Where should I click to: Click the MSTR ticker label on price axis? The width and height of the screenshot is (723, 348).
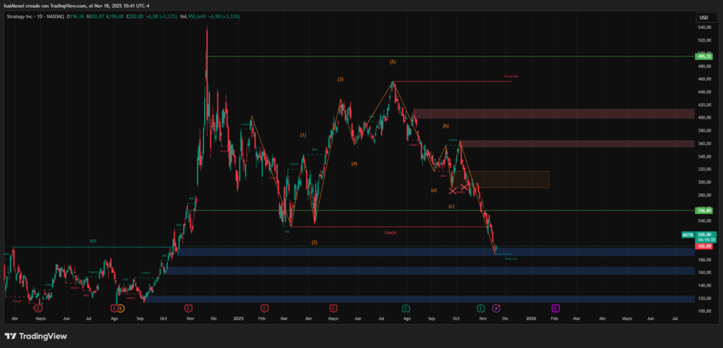click(688, 234)
